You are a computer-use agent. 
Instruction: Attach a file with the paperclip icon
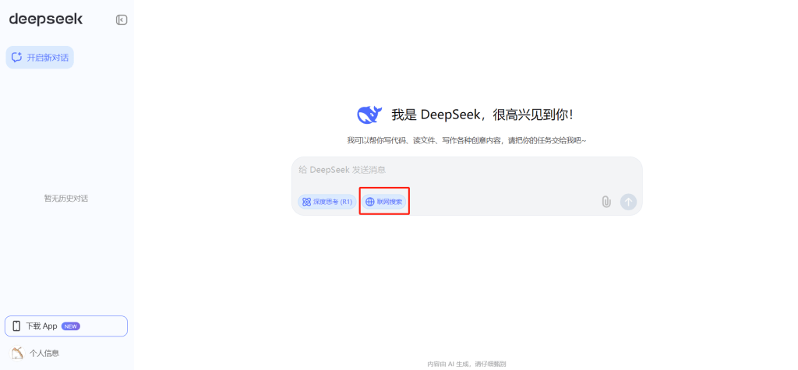point(606,202)
